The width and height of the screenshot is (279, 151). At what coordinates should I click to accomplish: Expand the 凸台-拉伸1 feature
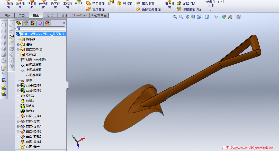(x=18, y=86)
